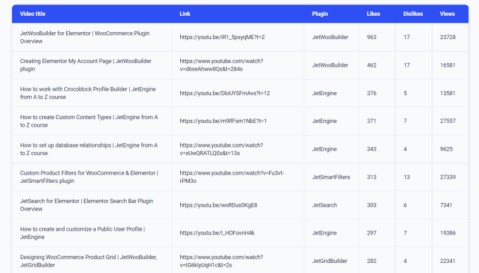Sort by Dislikes column header

(x=413, y=14)
